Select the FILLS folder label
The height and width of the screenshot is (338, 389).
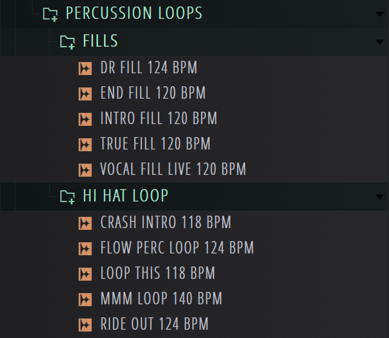tap(101, 41)
